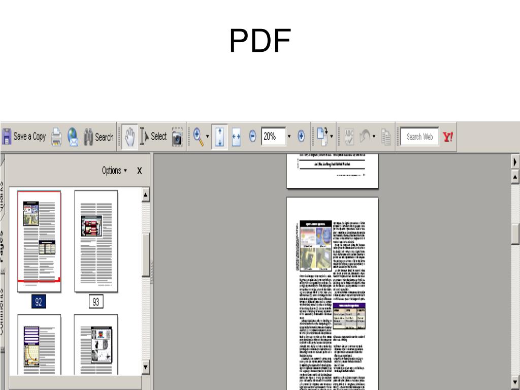Activate the Snapshot camera tool
This screenshot has width=520, height=390.
[177, 137]
